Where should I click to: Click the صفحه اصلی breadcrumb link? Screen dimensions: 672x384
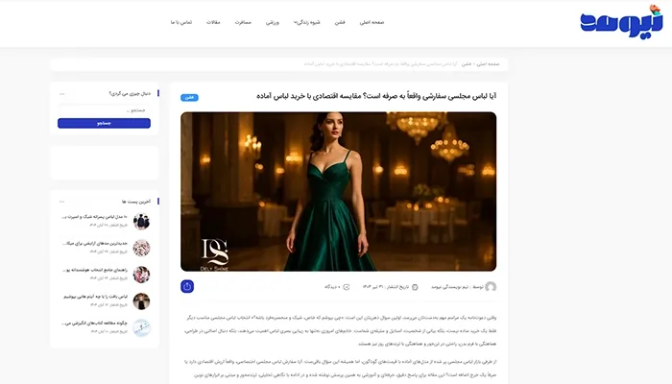point(488,64)
